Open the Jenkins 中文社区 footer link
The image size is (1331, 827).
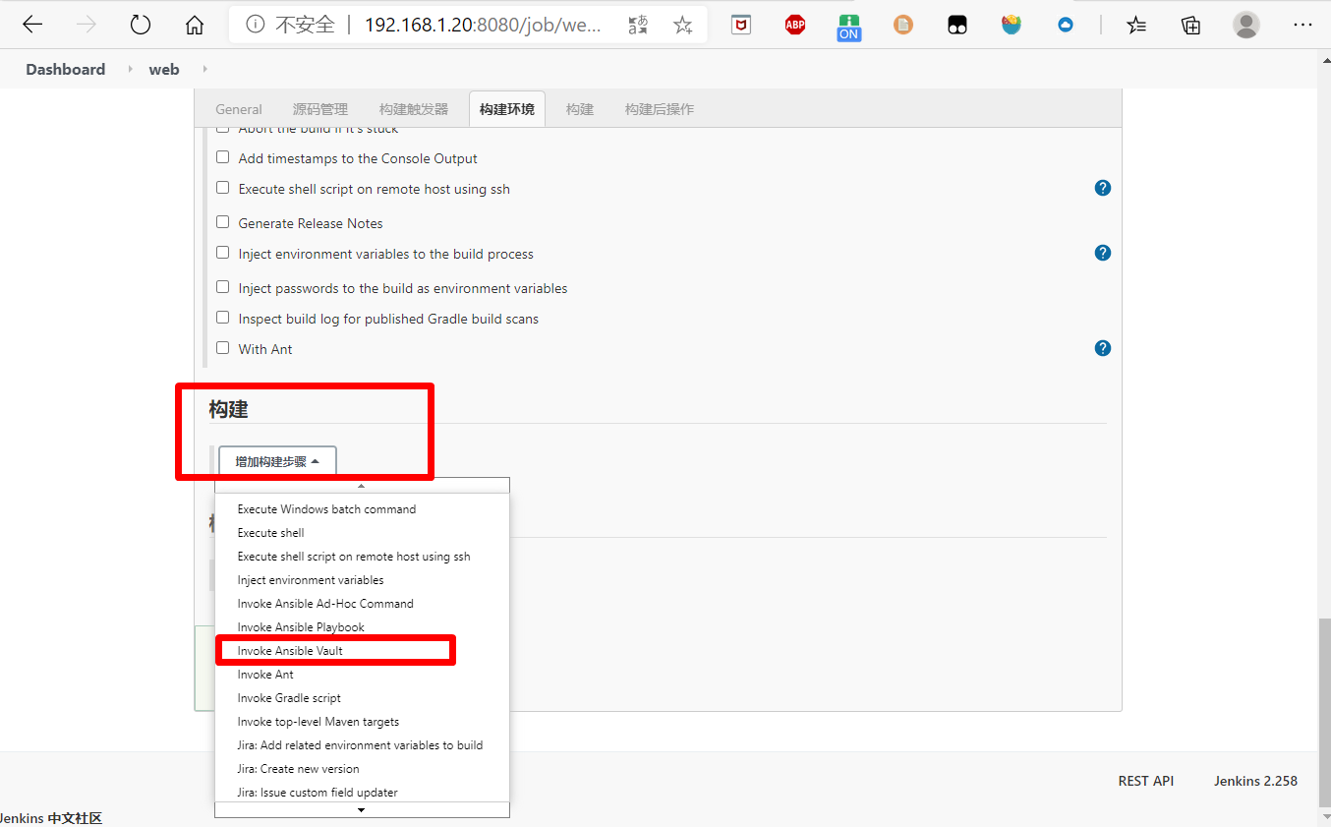tap(49, 818)
